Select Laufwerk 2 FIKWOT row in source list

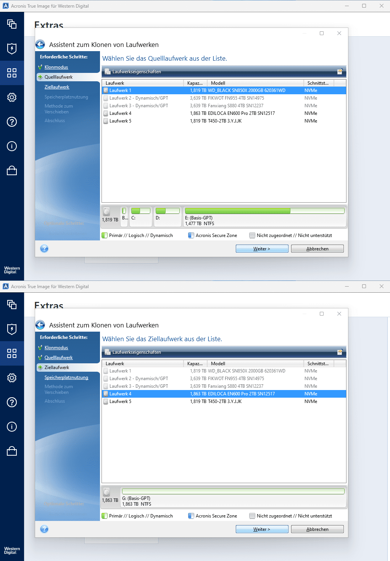point(224,98)
